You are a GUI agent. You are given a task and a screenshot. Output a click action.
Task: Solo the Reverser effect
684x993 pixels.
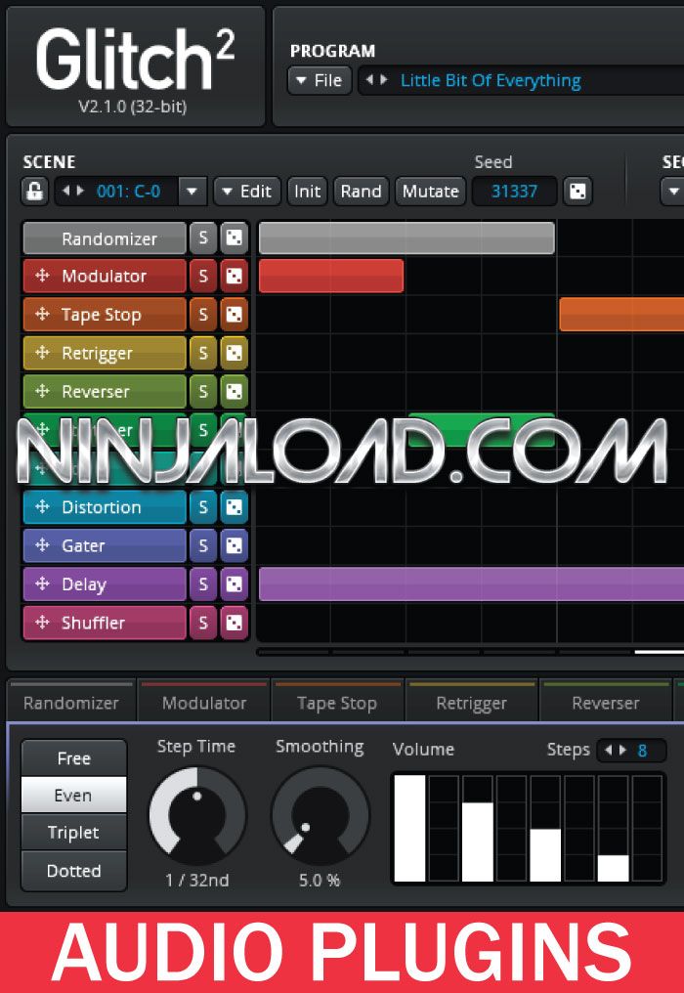(203, 391)
